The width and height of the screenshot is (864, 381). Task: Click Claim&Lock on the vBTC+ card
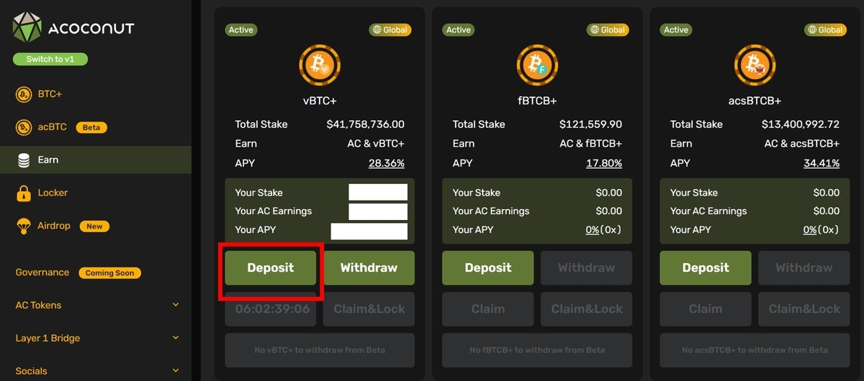click(x=369, y=309)
